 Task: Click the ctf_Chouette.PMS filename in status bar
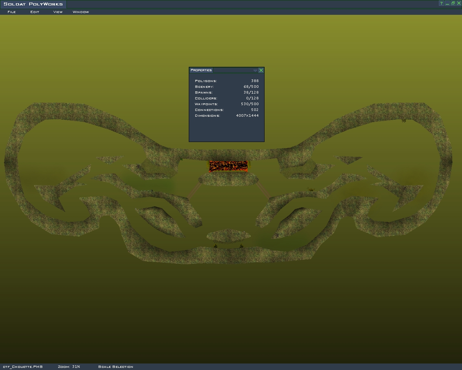(23, 367)
